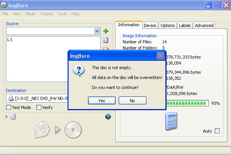Click the 'Number of Files:' label
The width and height of the screenshot is (231, 155).
click(x=137, y=42)
